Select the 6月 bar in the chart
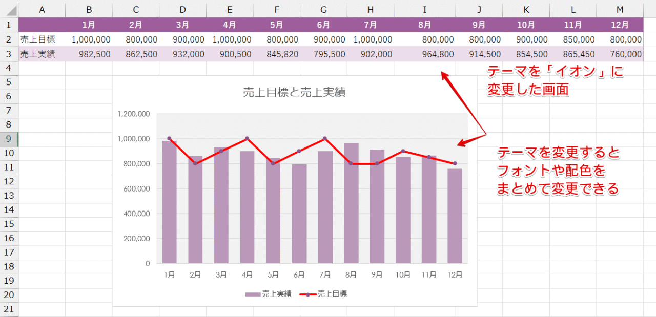The width and height of the screenshot is (656, 317). [299, 215]
